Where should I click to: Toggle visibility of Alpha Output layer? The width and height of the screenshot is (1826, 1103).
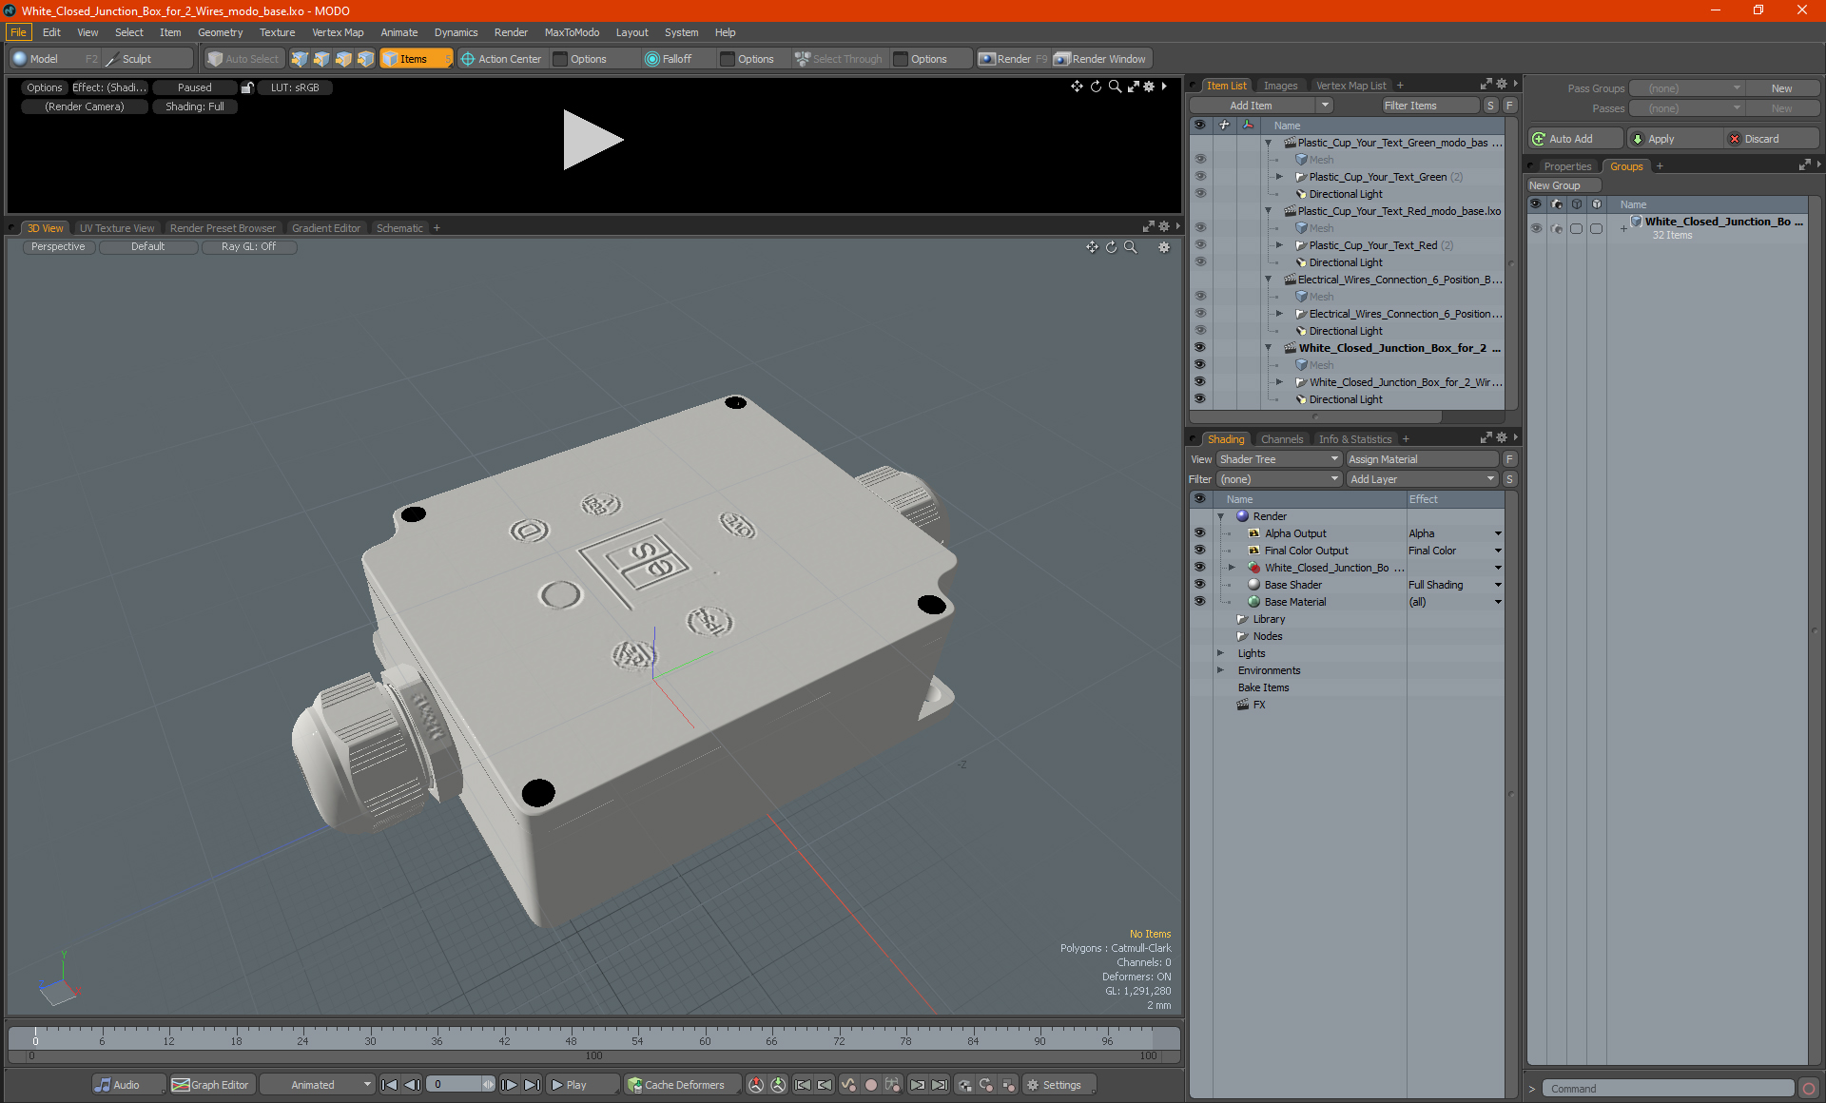1200,533
